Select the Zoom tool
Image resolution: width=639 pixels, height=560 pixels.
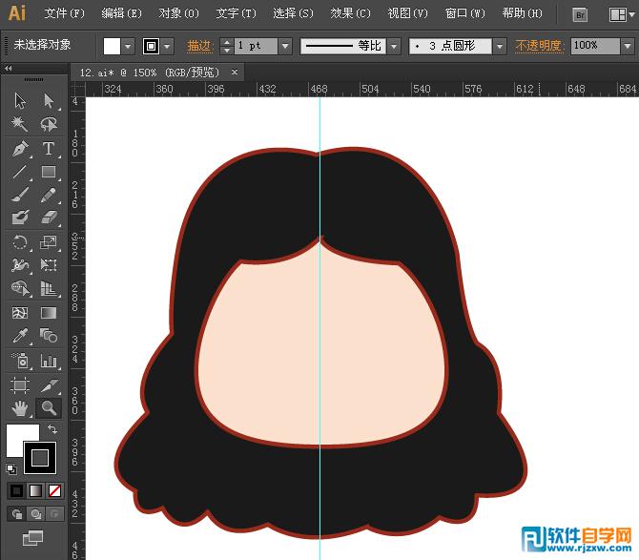49,408
